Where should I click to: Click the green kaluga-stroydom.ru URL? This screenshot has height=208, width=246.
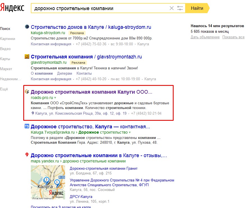pyautogui.click(x=48, y=33)
